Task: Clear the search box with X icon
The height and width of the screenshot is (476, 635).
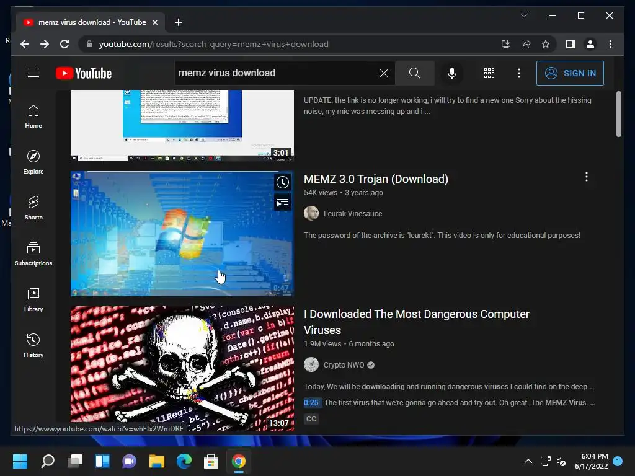Action: (x=383, y=73)
